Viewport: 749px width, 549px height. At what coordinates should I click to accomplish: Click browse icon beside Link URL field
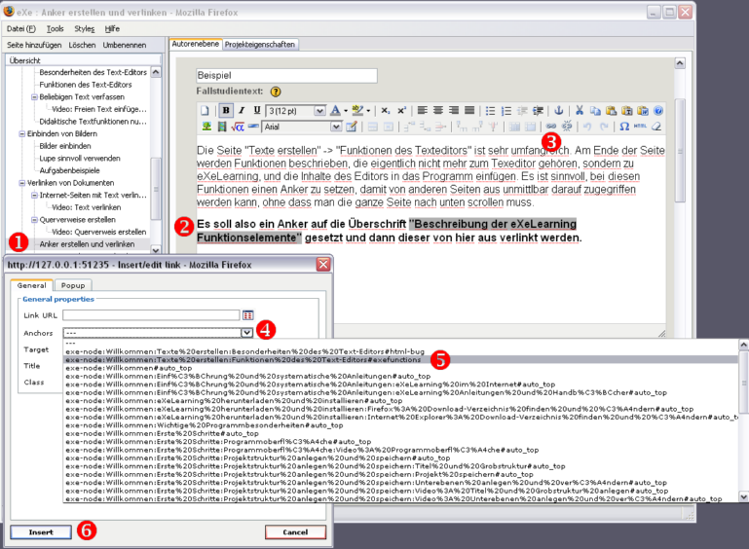pyautogui.click(x=248, y=315)
